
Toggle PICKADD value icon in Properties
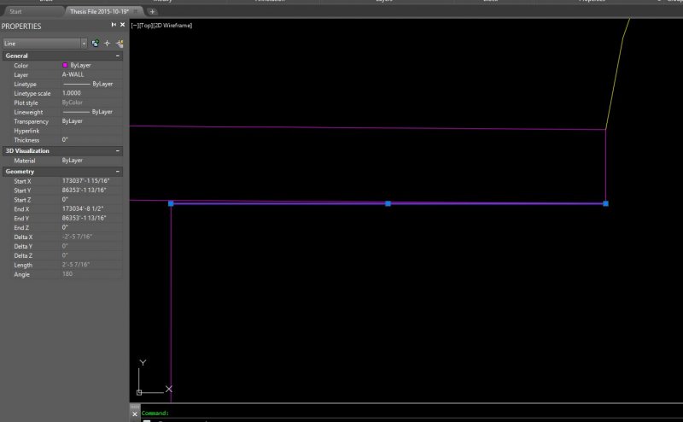(x=95, y=44)
